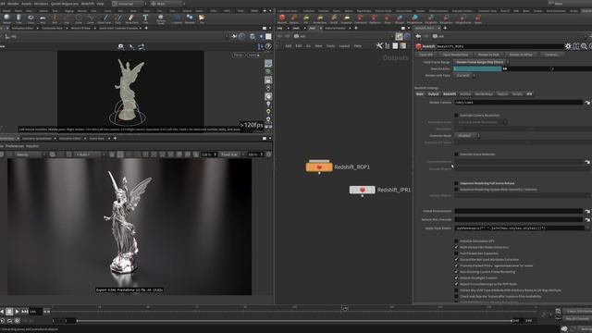This screenshot has width=592, height=333.
Task: Open the network editor Layout menu
Action: click(344, 46)
